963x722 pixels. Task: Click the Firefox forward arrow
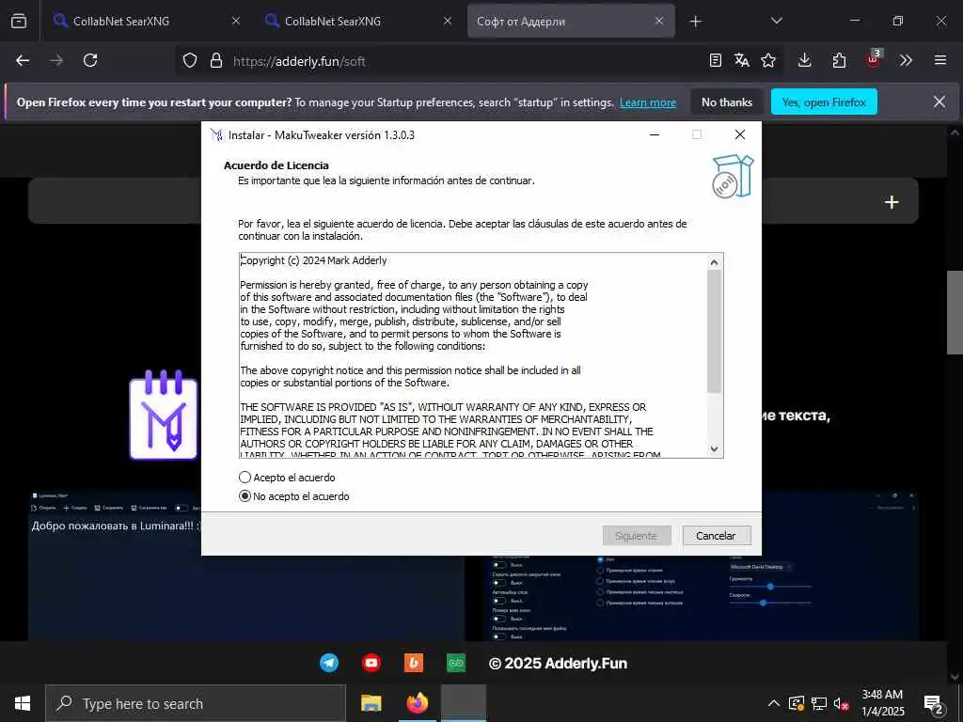click(56, 60)
